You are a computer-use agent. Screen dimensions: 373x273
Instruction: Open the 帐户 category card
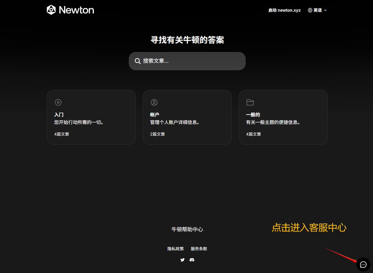[x=187, y=117]
